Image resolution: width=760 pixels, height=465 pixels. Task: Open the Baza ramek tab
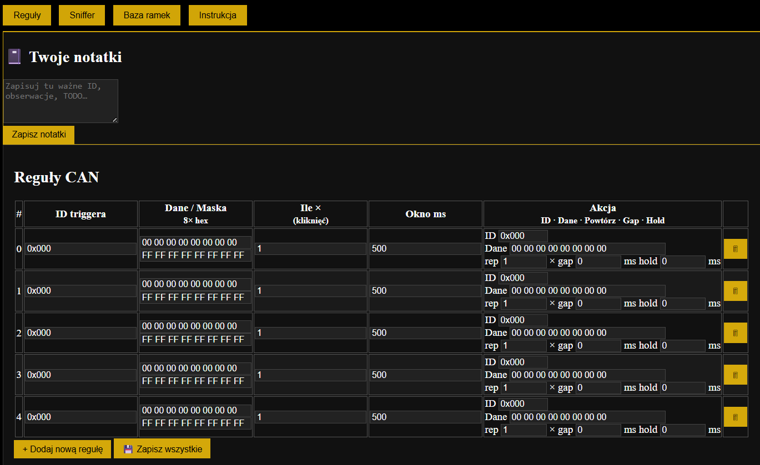[x=147, y=16]
